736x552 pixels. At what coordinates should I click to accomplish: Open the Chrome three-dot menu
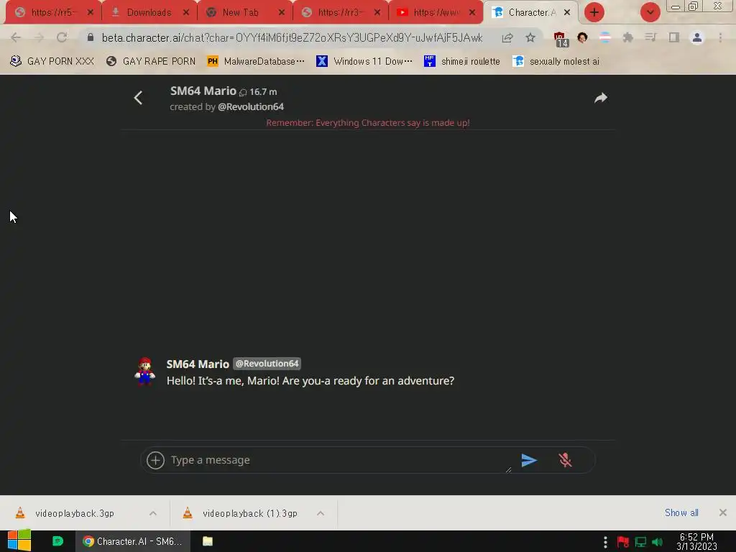[720, 37]
